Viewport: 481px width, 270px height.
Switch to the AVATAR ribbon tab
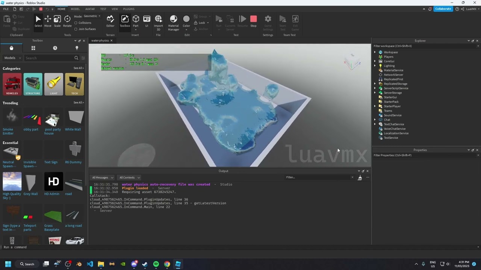pyautogui.click(x=90, y=9)
